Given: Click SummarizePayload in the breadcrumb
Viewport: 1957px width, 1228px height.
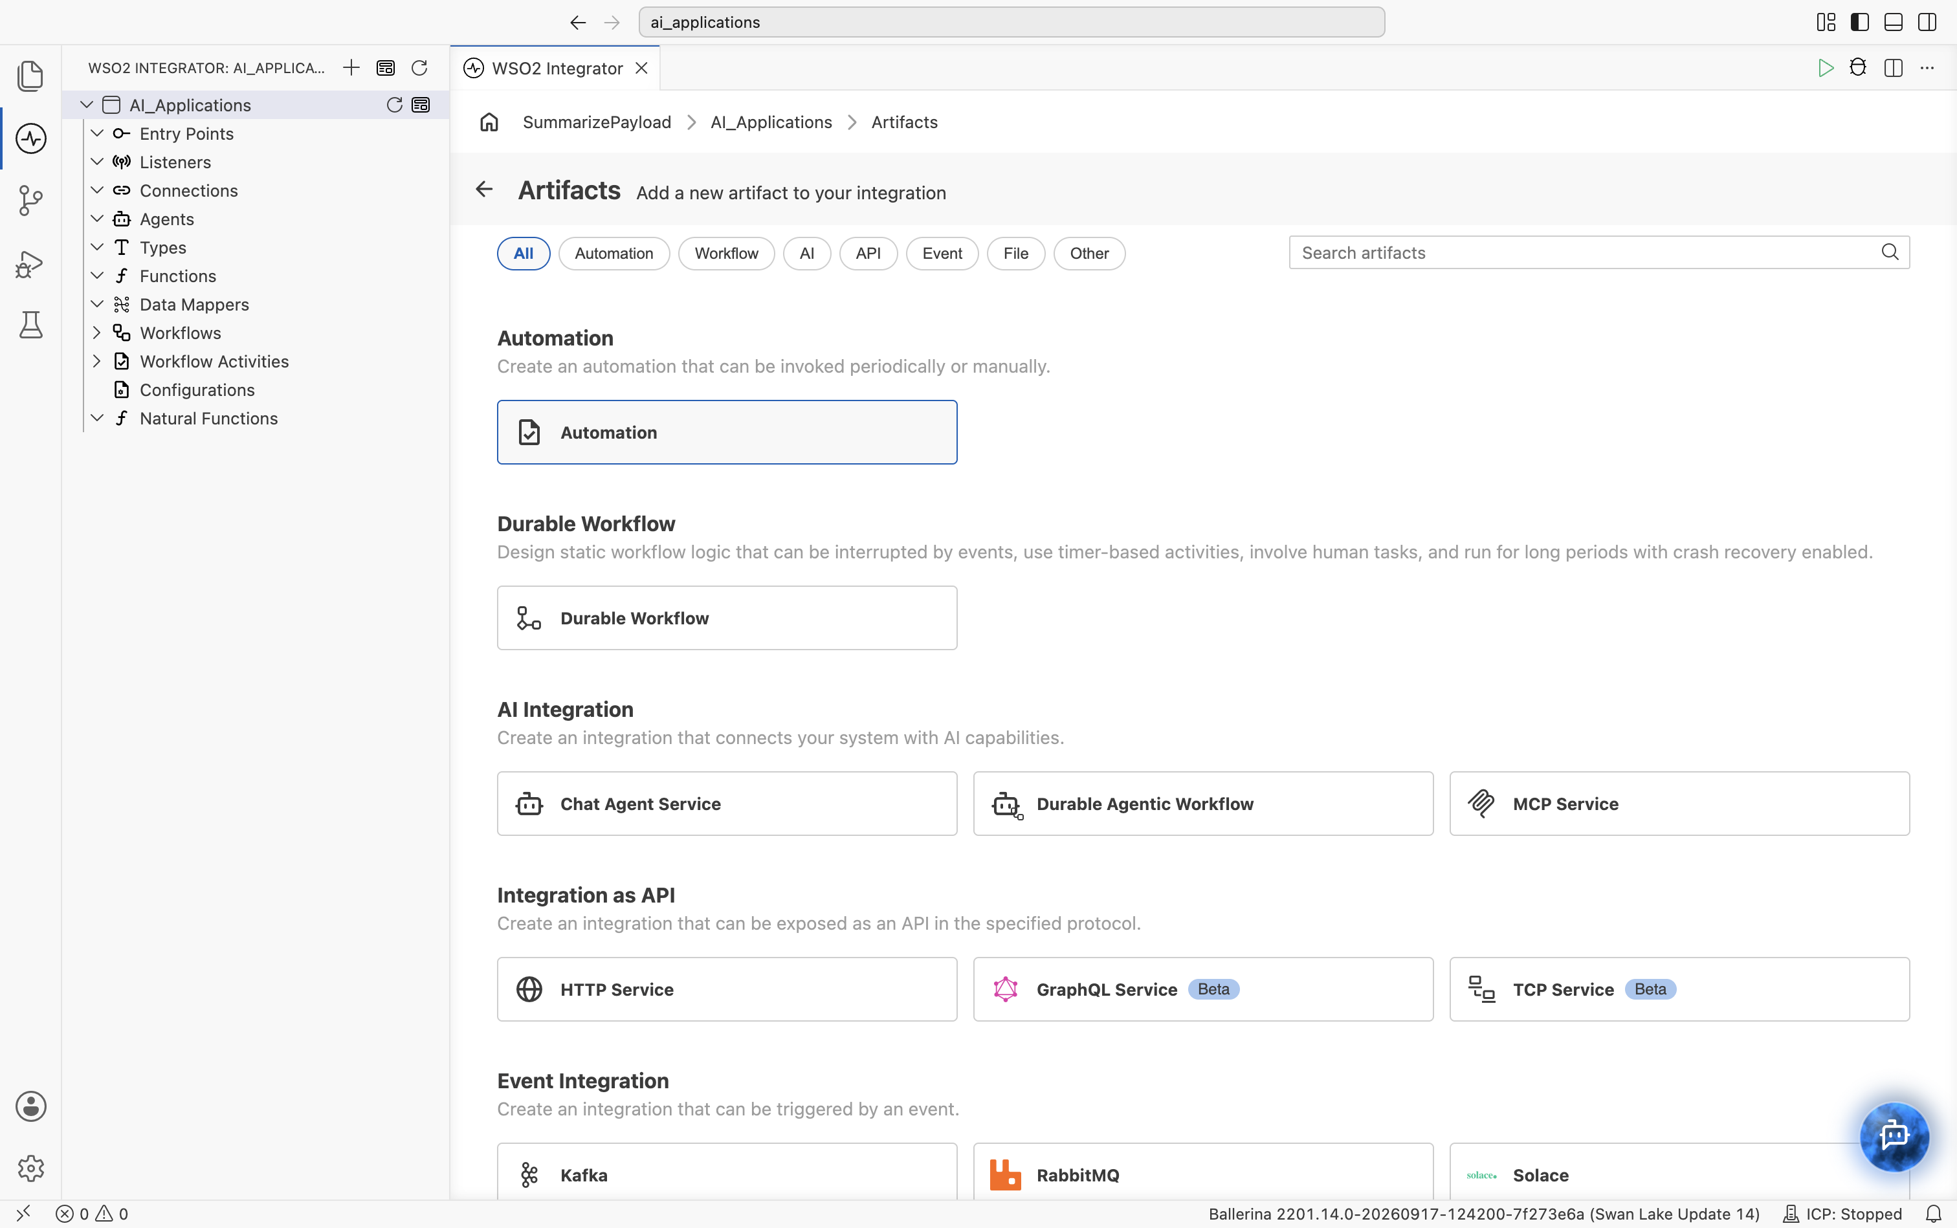Looking at the screenshot, I should (596, 122).
